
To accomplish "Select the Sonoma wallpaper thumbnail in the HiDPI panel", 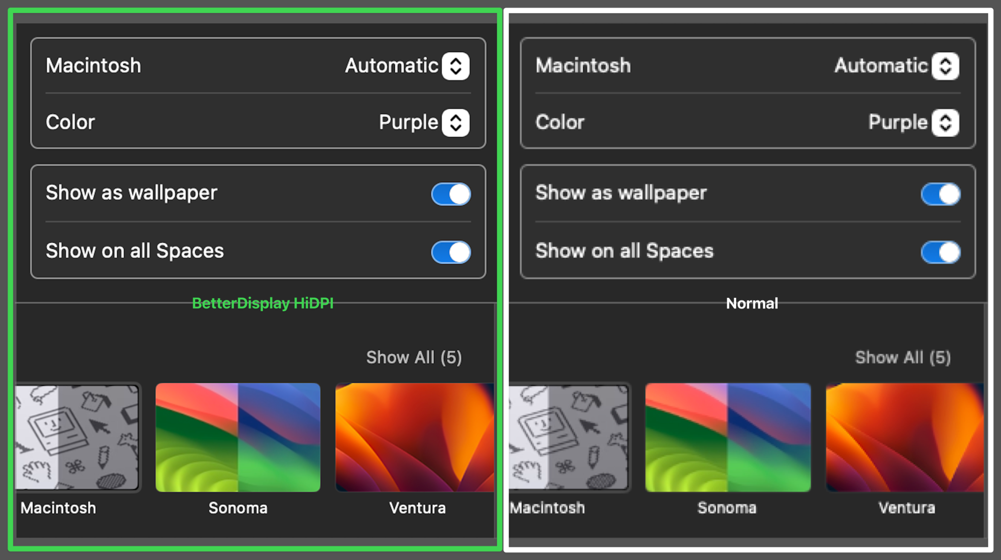I will pos(238,437).
